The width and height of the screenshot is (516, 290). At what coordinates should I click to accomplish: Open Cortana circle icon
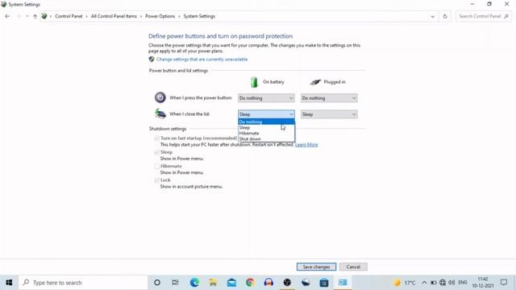tap(157, 283)
